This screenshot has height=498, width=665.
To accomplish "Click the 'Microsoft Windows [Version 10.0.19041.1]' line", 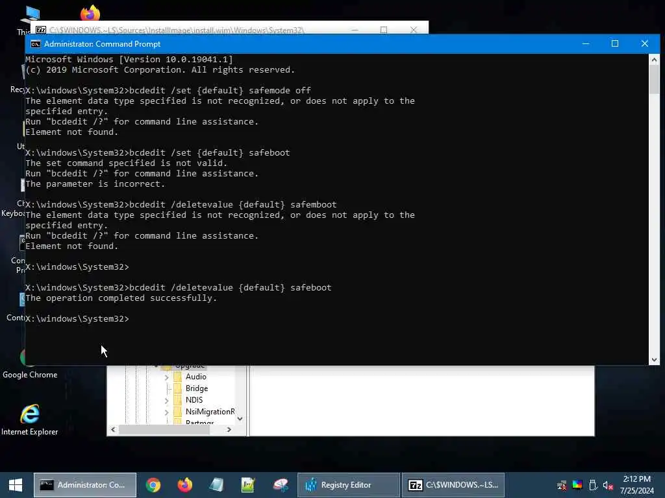I will tap(129, 59).
